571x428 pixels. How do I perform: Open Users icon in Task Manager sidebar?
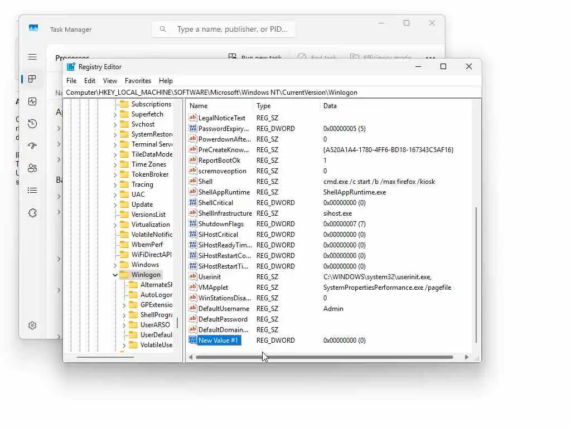(x=32, y=168)
